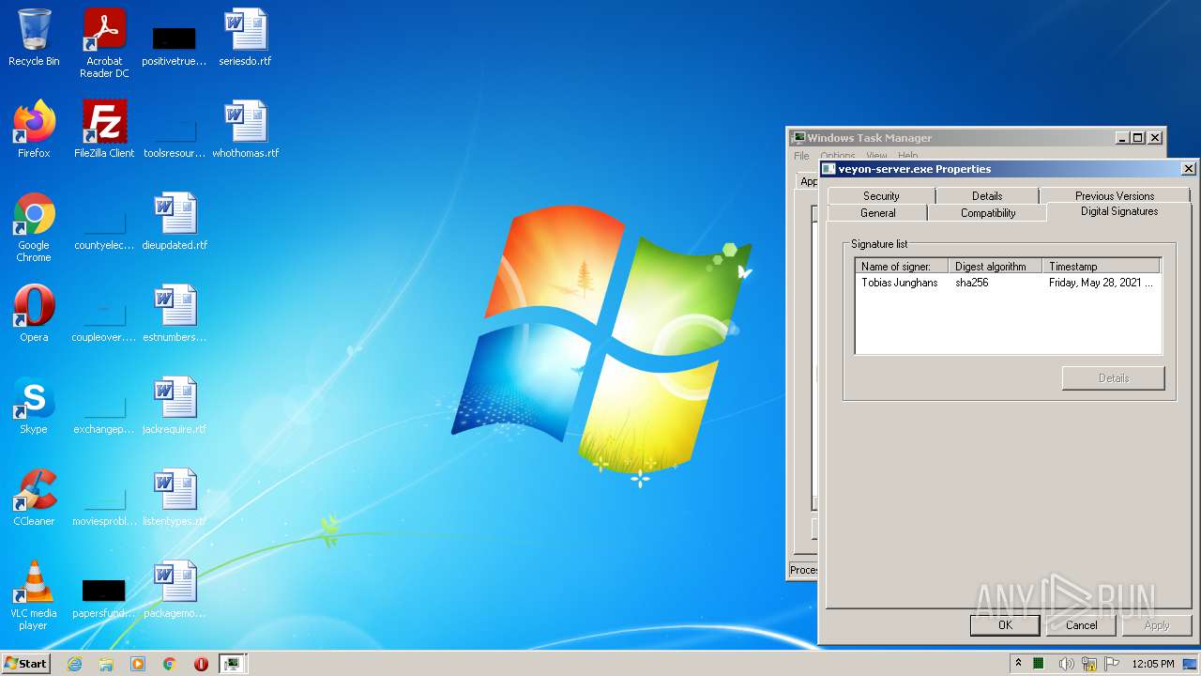Open Windows Explorer from taskbar

(x=106, y=664)
